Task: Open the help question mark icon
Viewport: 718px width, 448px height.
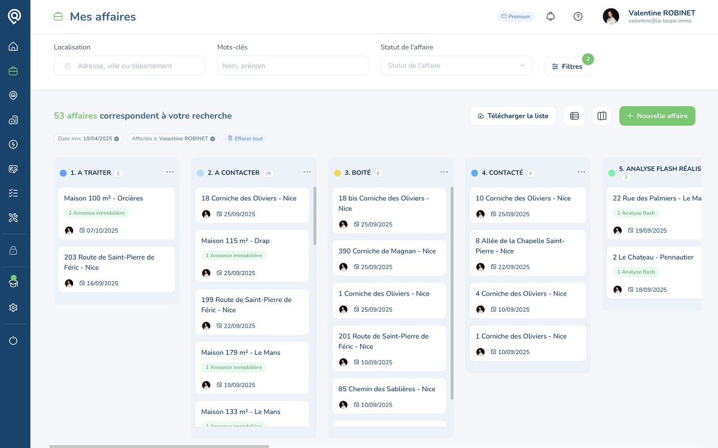Action: (x=577, y=17)
